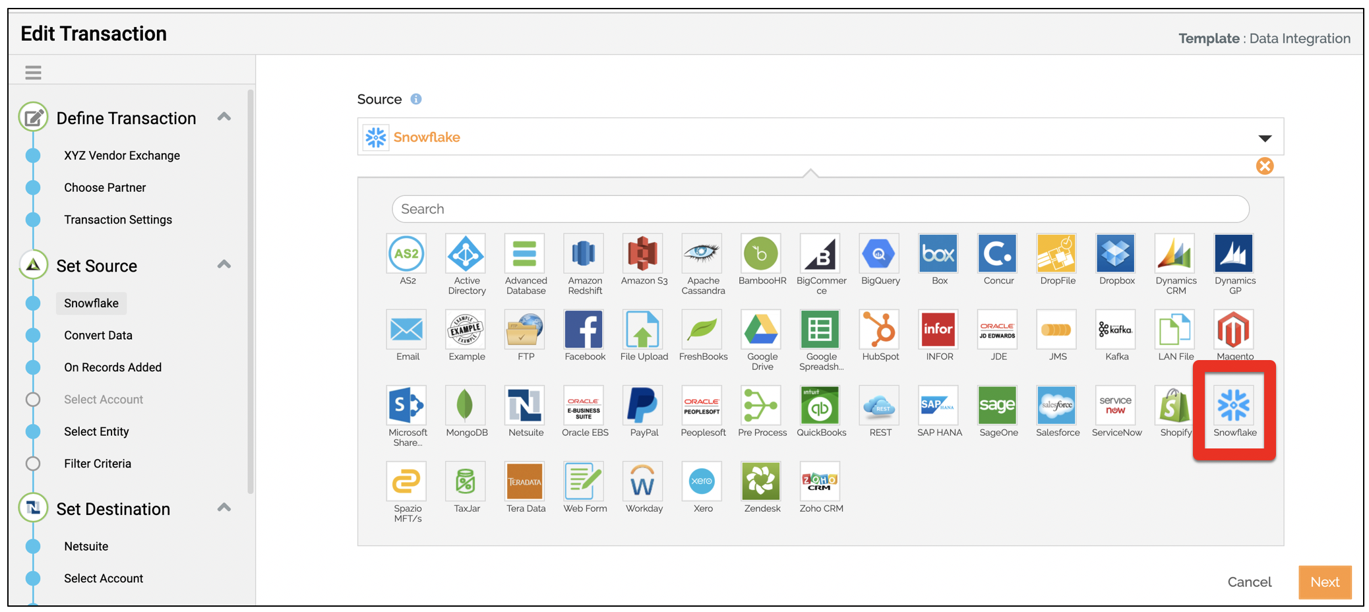Close the application picker panel

1264,166
